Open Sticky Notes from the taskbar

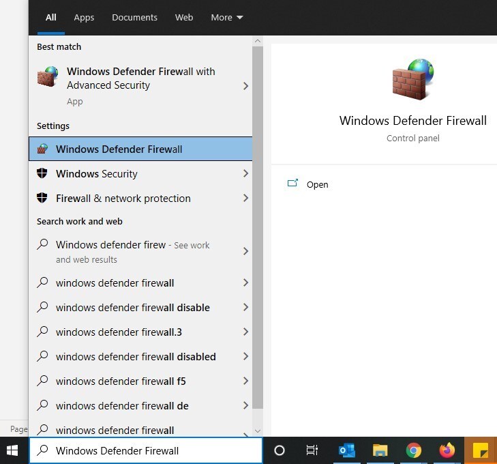point(481,450)
